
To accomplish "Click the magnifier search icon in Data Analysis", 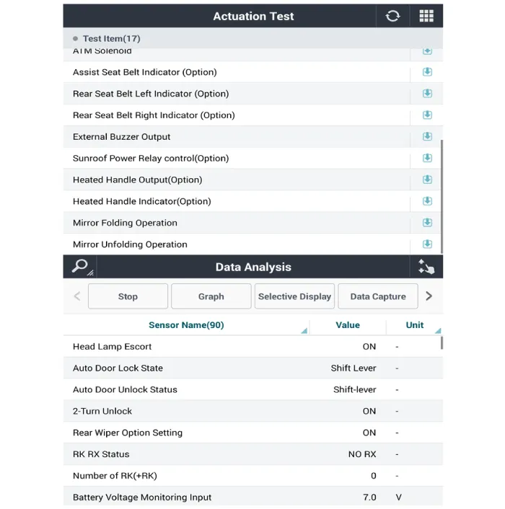I will [80, 267].
